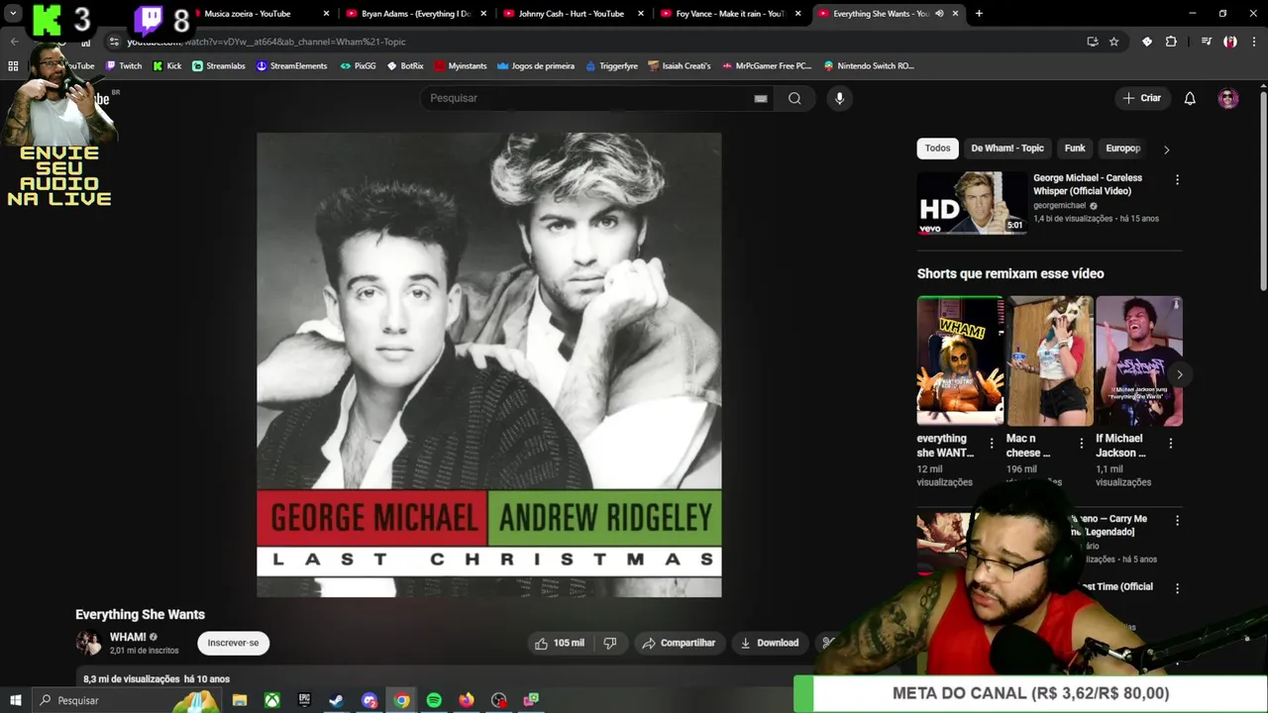Bookmark this page with the star icon
The image size is (1268, 713).
coord(1114,42)
